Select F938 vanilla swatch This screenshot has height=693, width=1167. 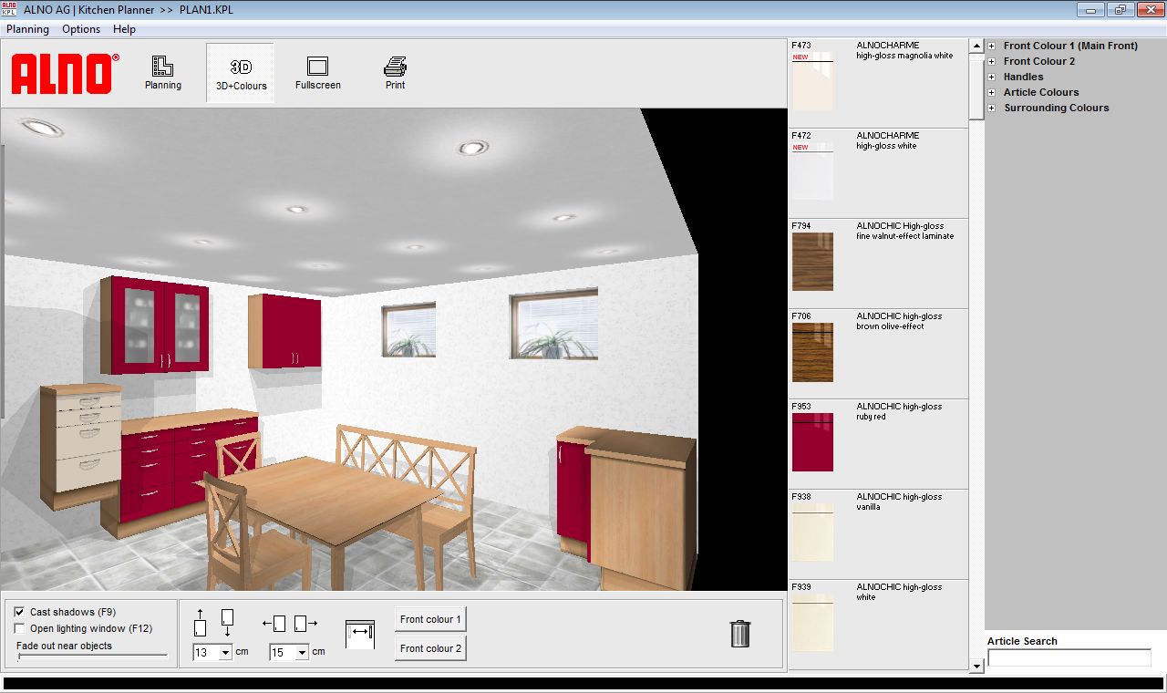[812, 533]
